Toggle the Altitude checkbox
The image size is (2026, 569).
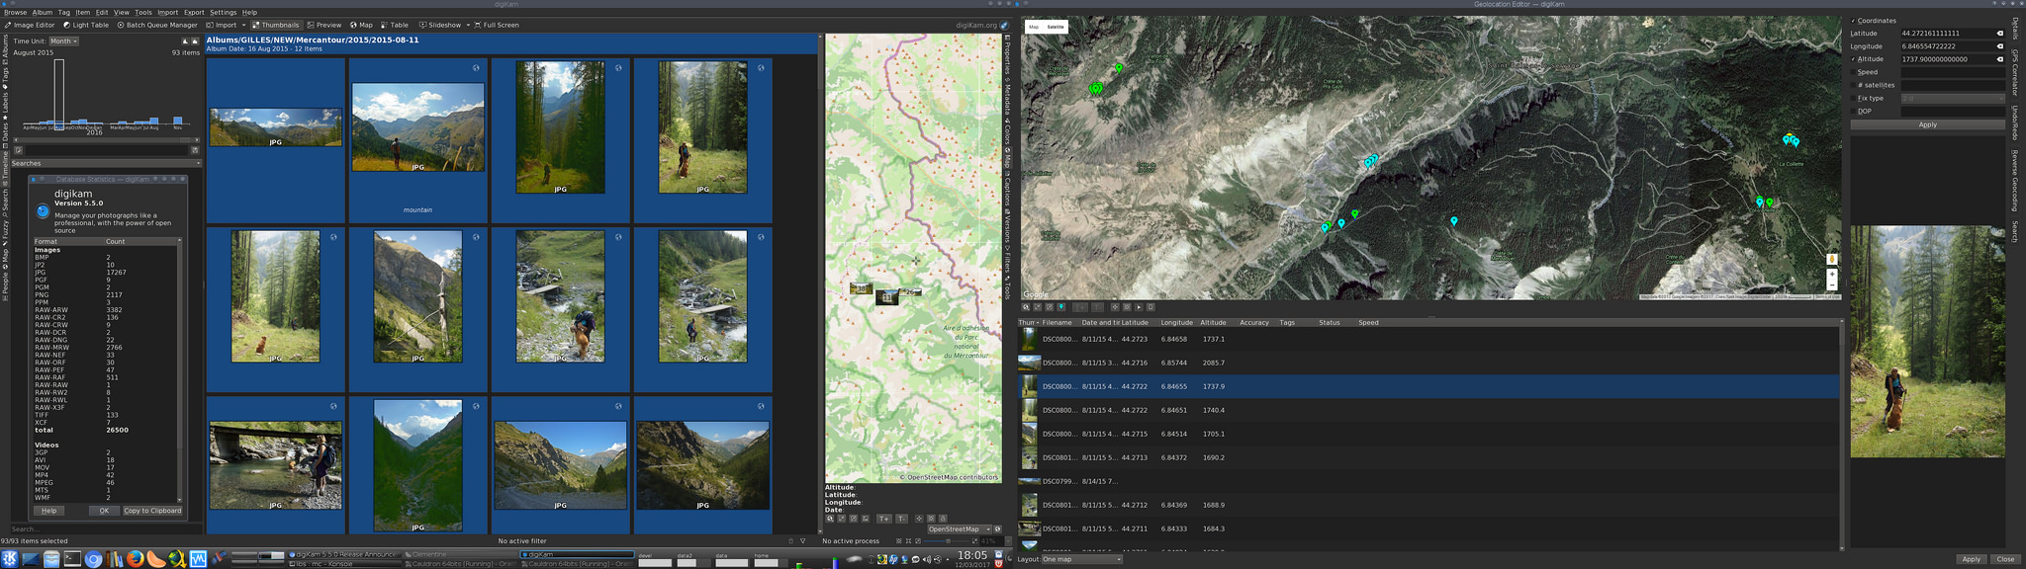coord(1853,59)
